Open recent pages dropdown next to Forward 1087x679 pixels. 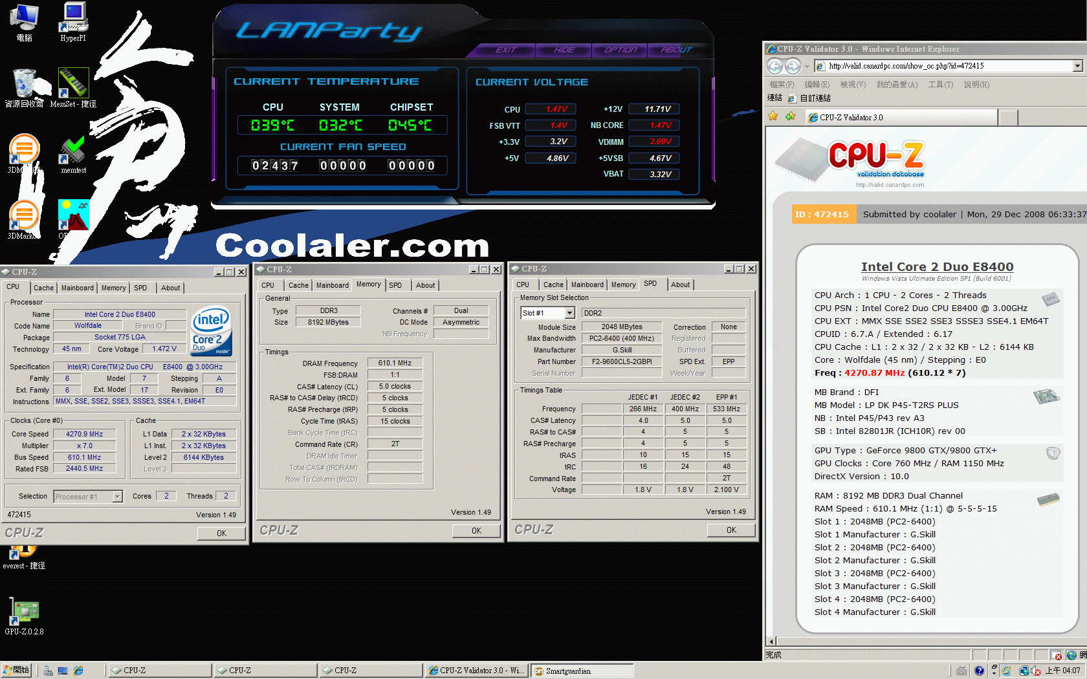coord(807,66)
